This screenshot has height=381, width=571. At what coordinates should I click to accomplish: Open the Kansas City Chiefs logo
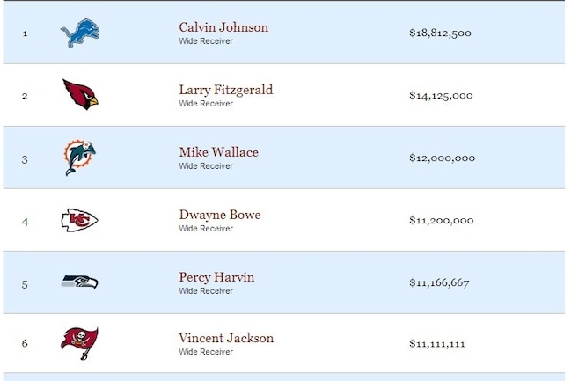point(79,220)
